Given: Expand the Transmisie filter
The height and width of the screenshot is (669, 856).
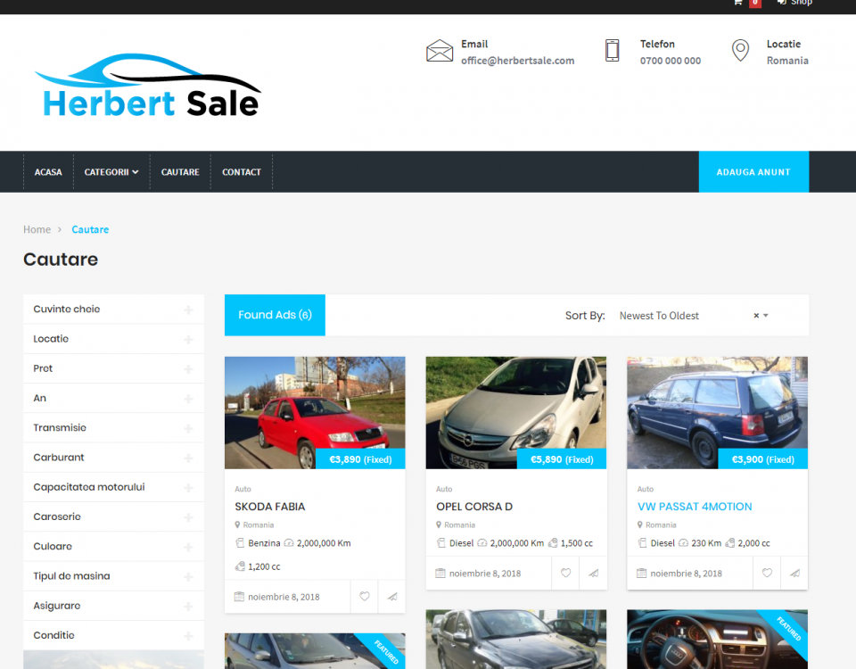Looking at the screenshot, I should [113, 427].
